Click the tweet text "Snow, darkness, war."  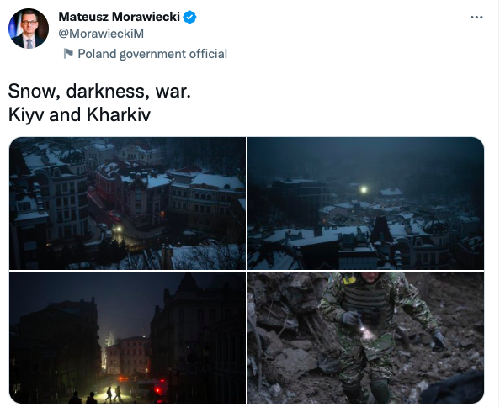99,92
